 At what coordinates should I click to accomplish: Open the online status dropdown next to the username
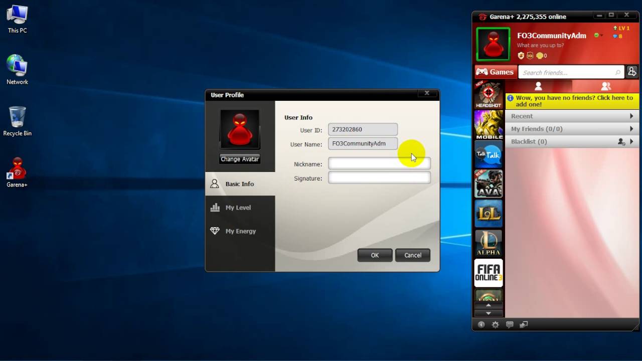pyautogui.click(x=598, y=36)
